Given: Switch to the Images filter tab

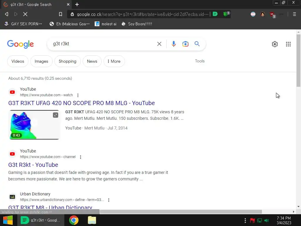Looking at the screenshot, I should tap(41, 61).
